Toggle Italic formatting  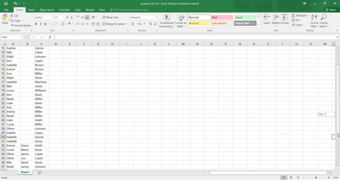(40, 24)
